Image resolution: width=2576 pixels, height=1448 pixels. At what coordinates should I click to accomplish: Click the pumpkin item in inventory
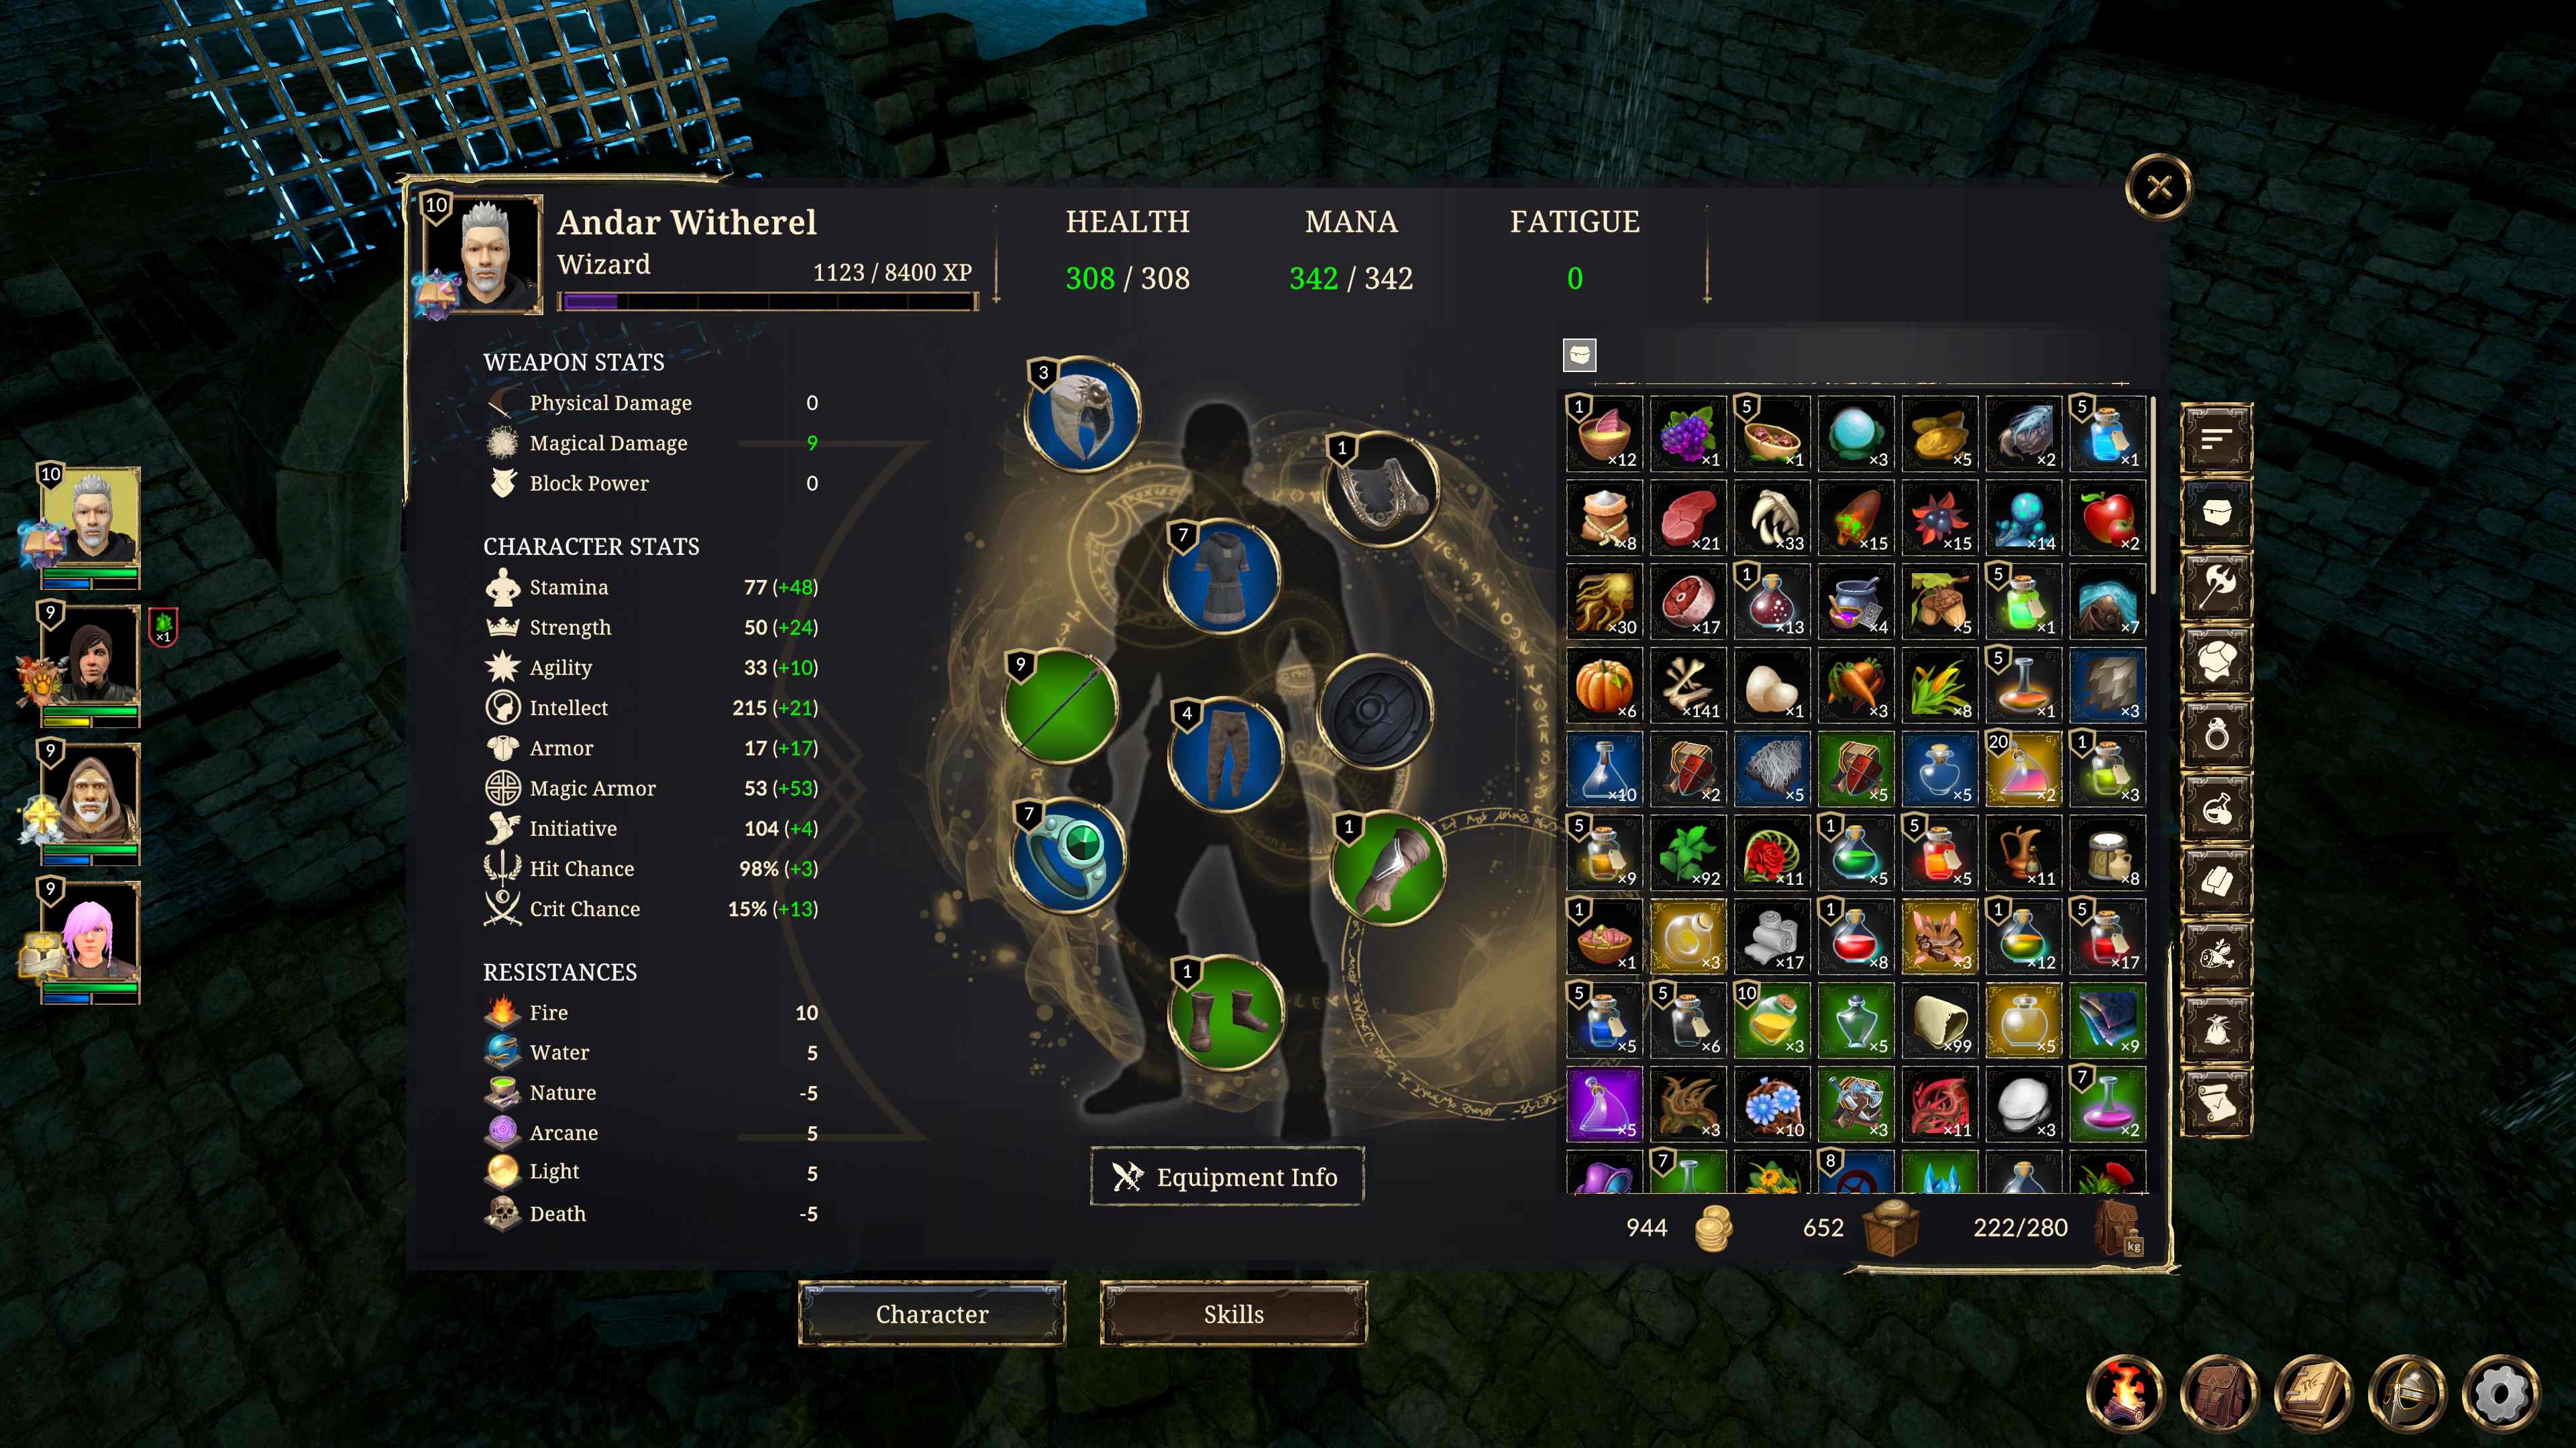click(1604, 684)
